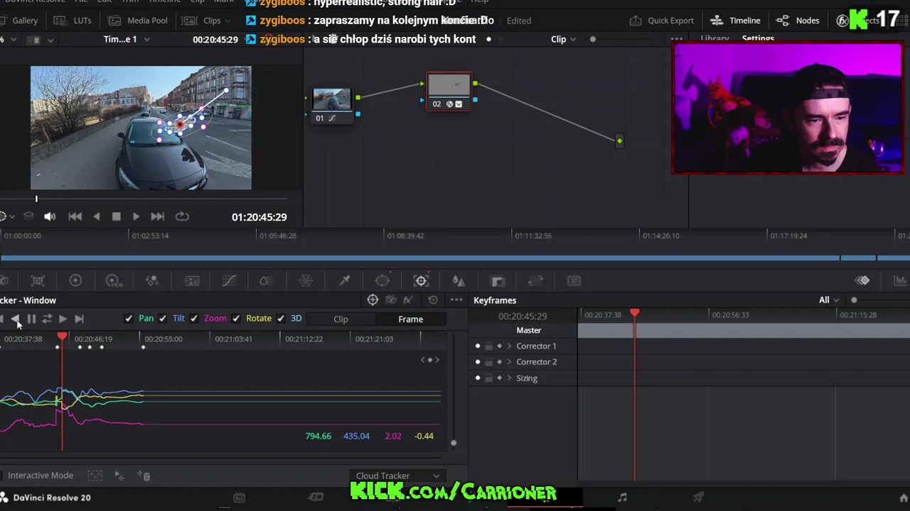910x511 pixels.
Task: Expand the Sizing keyframe track
Action: tap(509, 378)
